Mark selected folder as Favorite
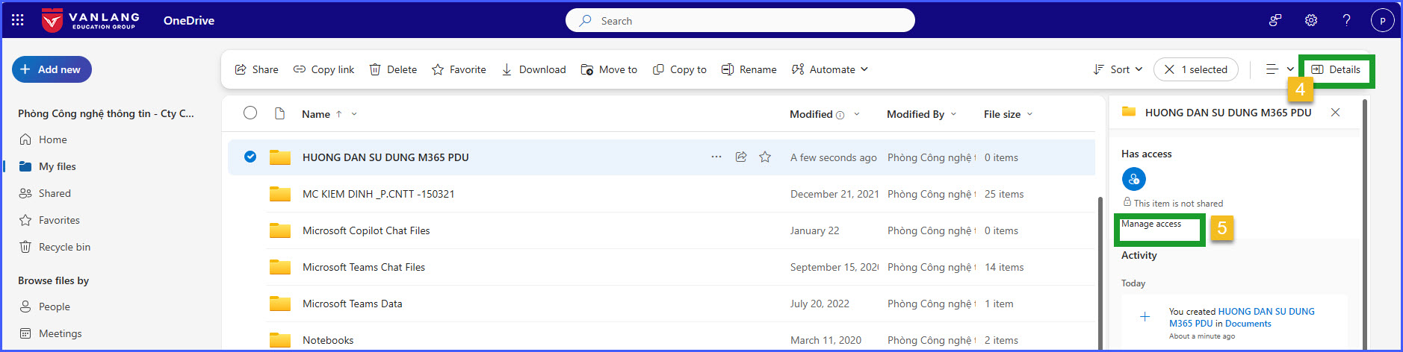Image resolution: width=1403 pixels, height=352 pixels. (459, 69)
